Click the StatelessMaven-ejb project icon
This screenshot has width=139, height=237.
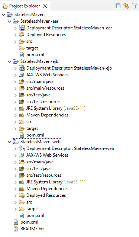16,61
